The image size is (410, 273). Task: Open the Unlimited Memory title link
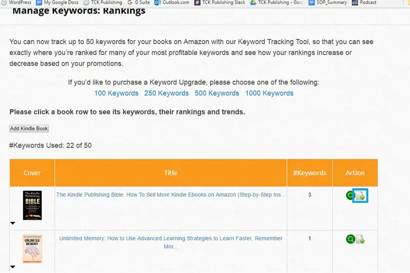pyautogui.click(x=171, y=242)
